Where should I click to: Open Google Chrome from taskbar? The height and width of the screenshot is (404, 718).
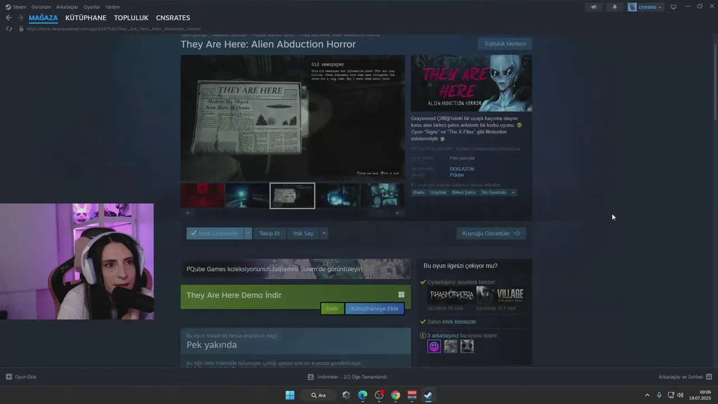(395, 395)
